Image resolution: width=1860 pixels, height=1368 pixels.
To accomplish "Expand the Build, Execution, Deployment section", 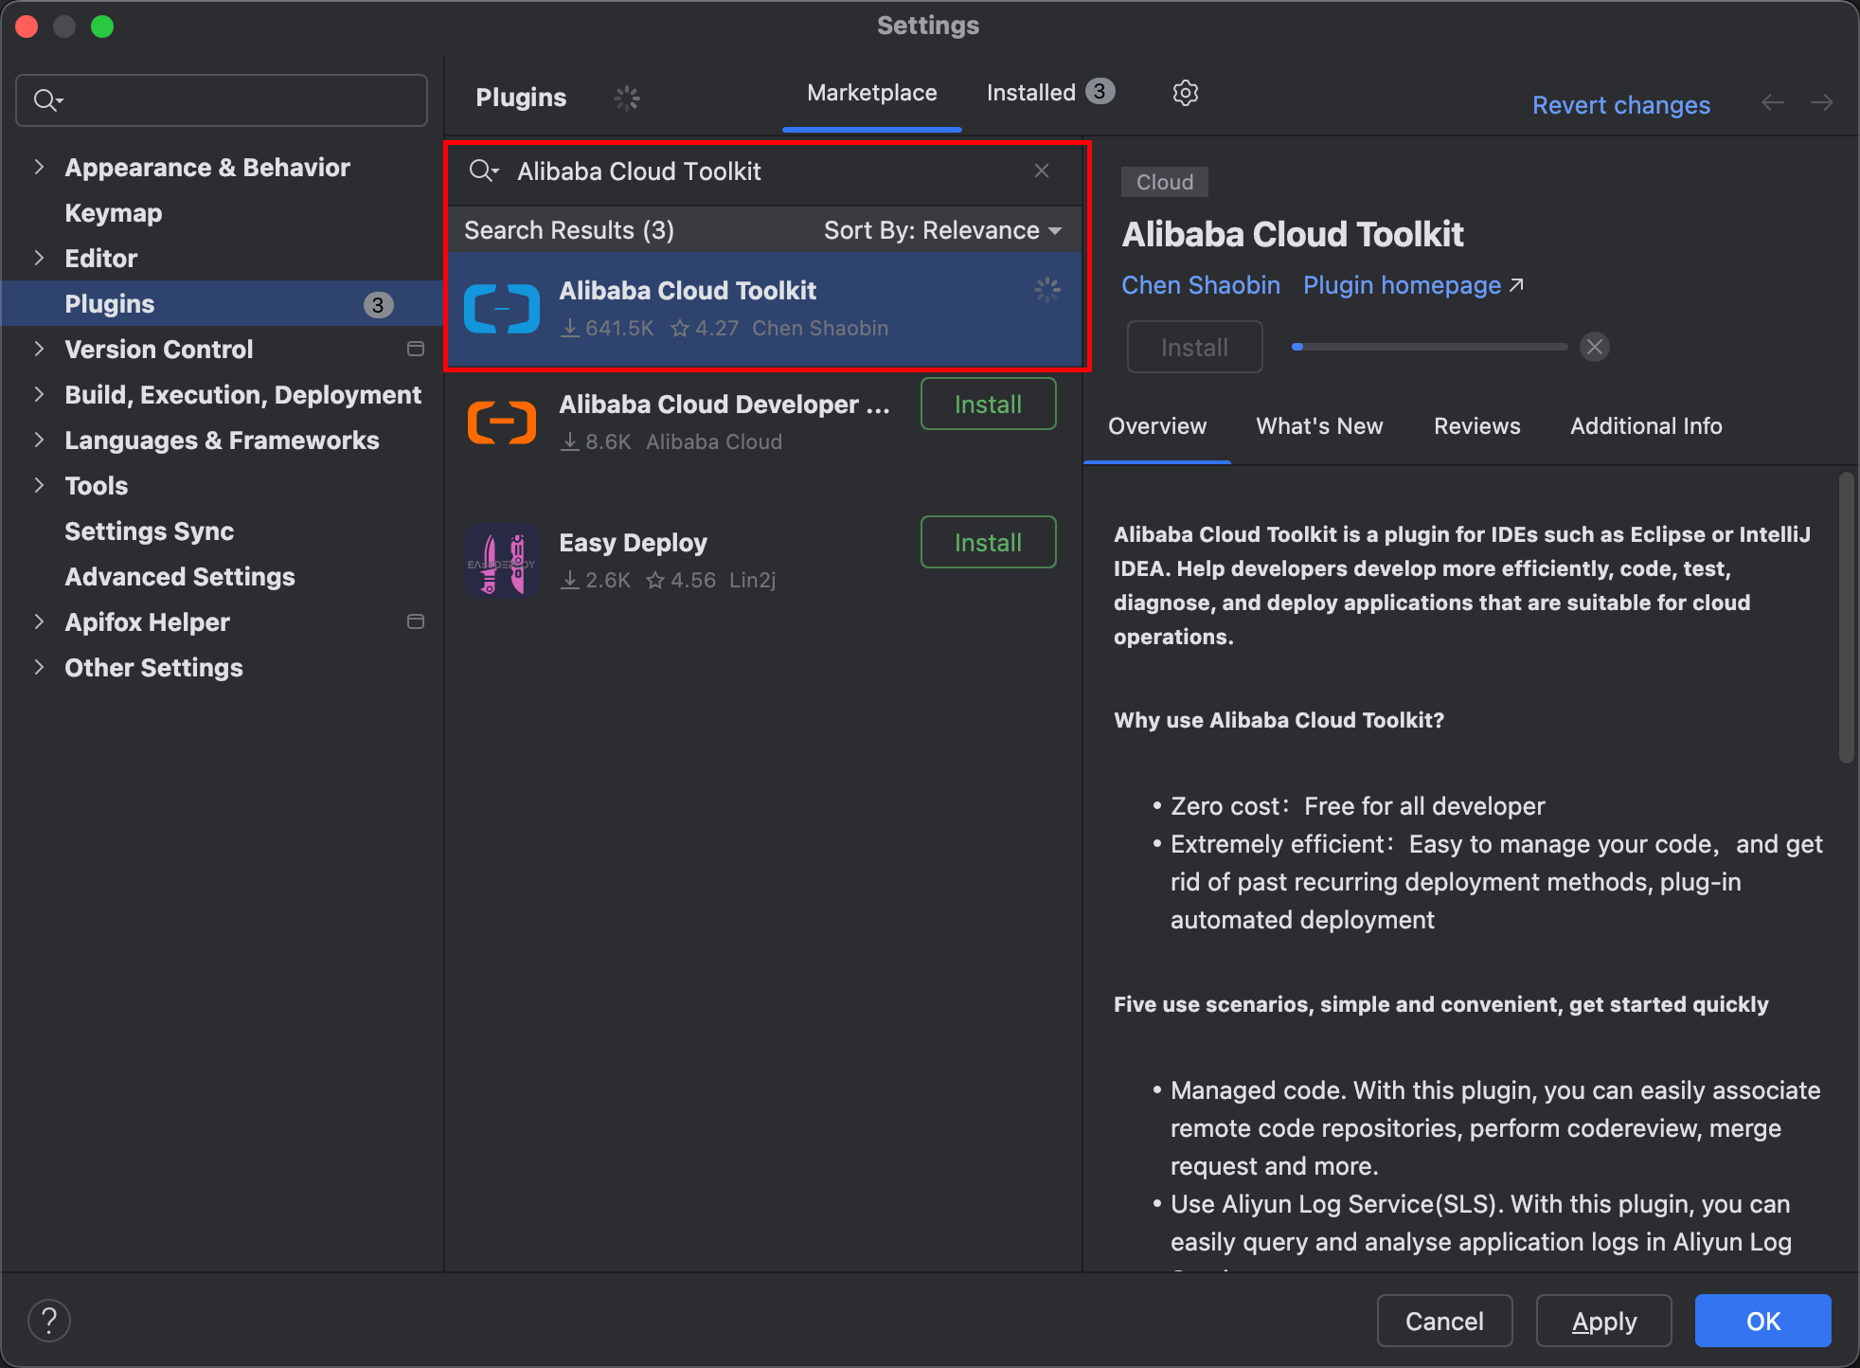I will [x=39, y=393].
